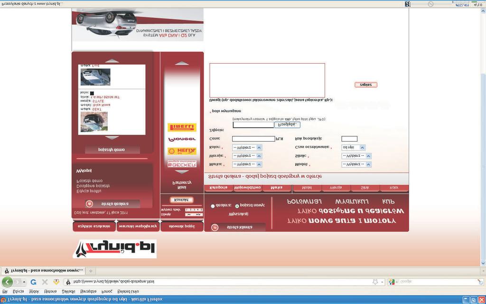Image resolution: width=486 pixels, height=304 pixels.
Task: Click the crossed-circle icon in the status bar
Action: [430, 4]
